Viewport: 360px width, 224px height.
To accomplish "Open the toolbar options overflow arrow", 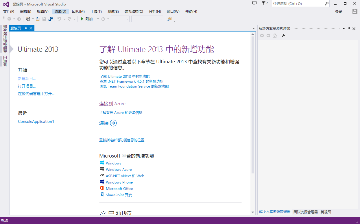I will coord(174,20).
